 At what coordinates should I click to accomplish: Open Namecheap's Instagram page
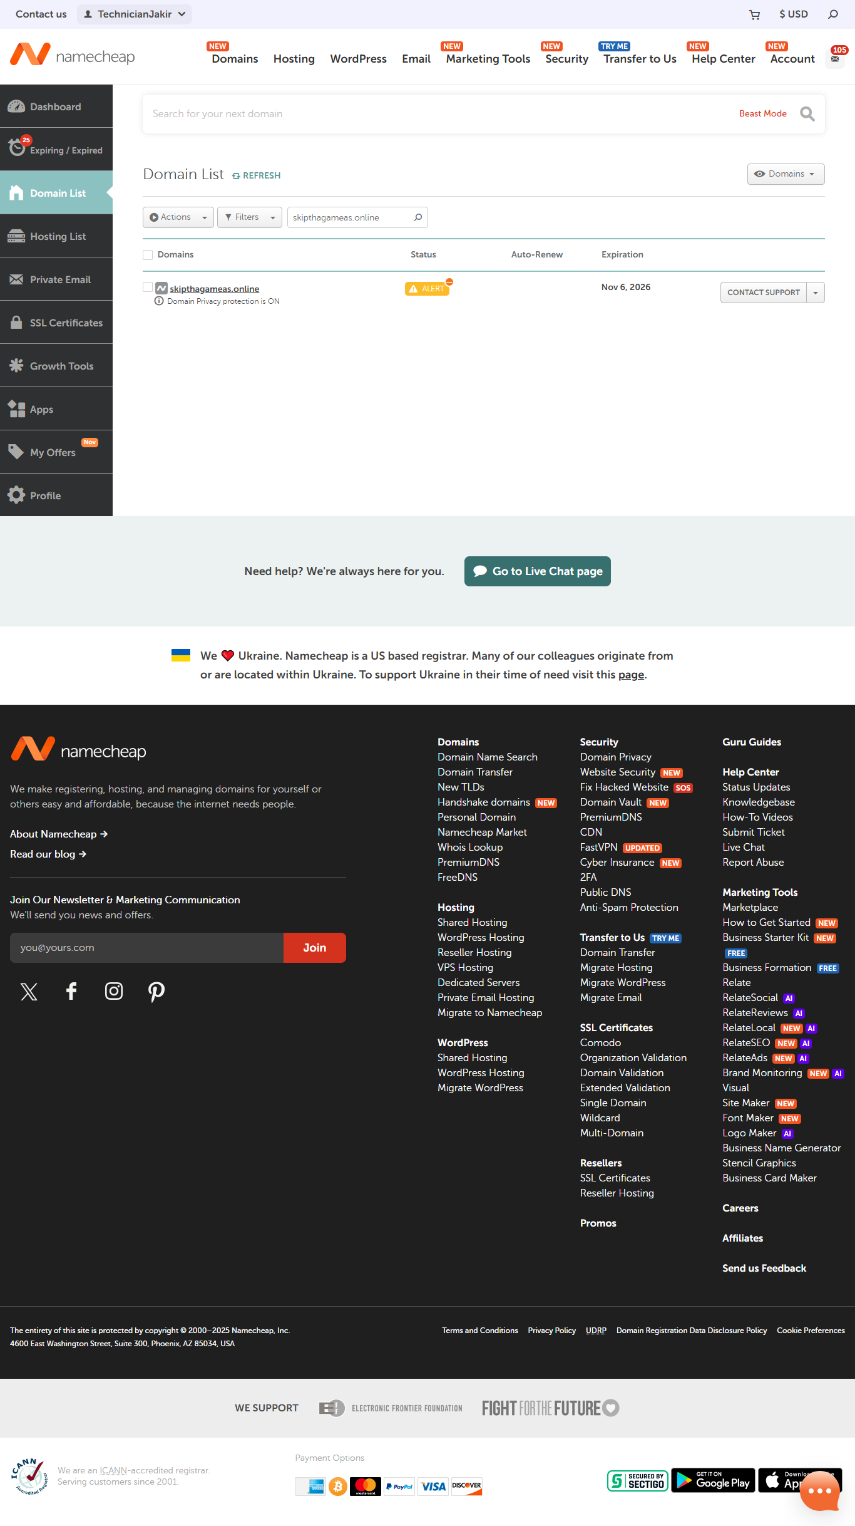(x=113, y=991)
